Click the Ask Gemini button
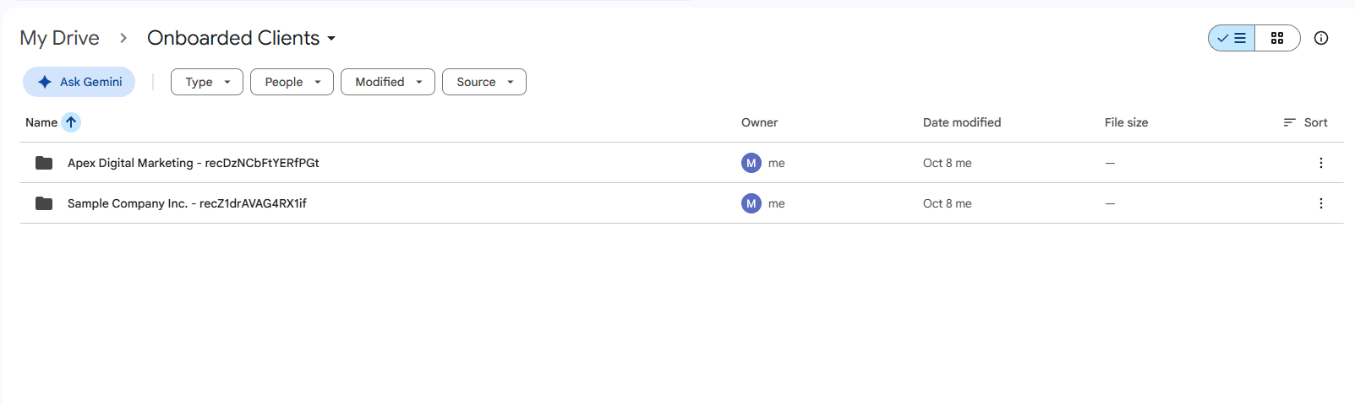The height and width of the screenshot is (405, 1355). (x=79, y=82)
